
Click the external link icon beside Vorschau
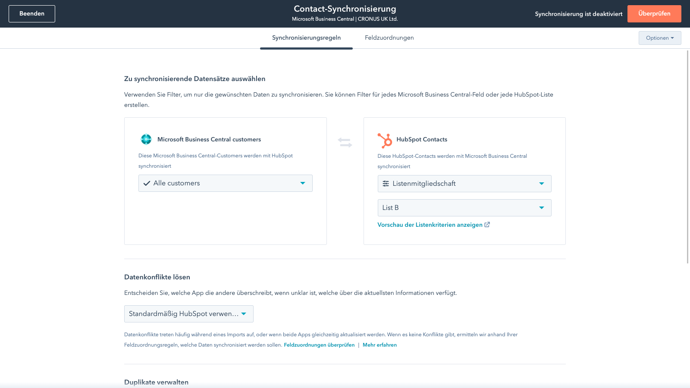[x=487, y=225]
